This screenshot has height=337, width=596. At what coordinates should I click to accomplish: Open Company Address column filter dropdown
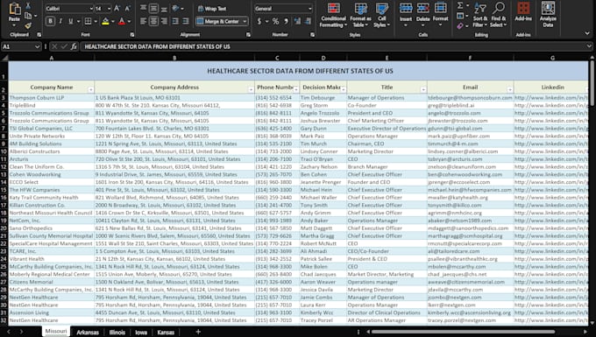(251, 90)
